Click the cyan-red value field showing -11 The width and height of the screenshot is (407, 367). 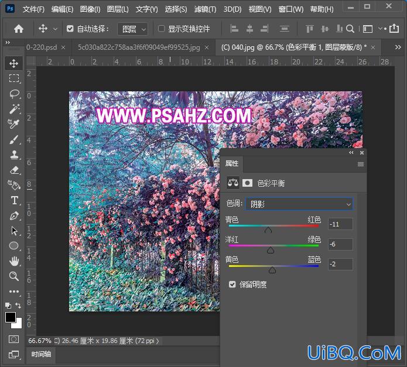pyautogui.click(x=340, y=224)
